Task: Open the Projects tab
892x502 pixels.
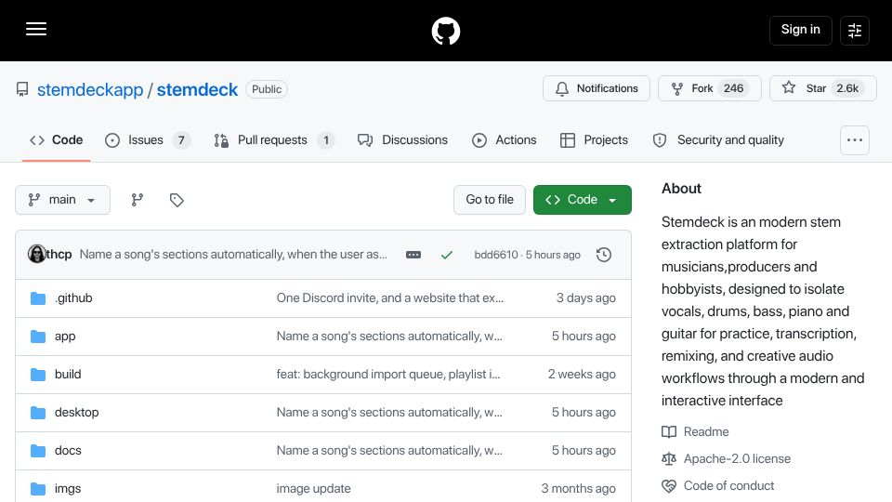Action: click(x=594, y=140)
